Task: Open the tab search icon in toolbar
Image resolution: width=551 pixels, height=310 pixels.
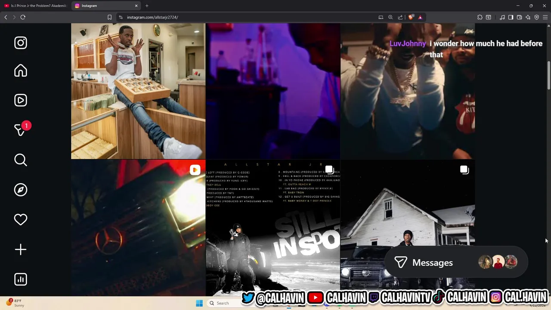Action: point(489,17)
